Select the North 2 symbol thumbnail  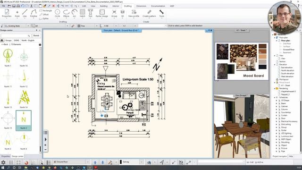pos(24,121)
